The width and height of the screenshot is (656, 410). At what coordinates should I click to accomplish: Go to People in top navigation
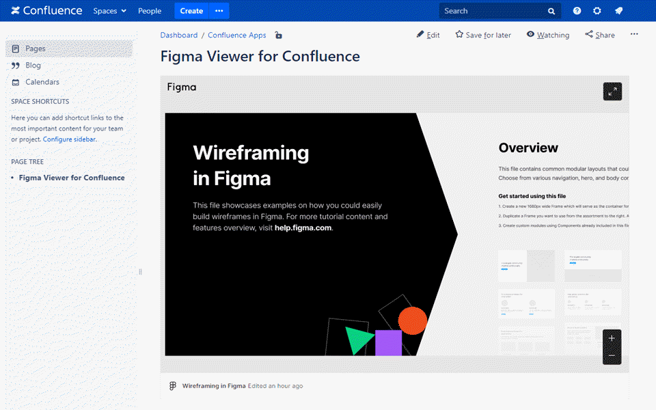click(x=150, y=11)
